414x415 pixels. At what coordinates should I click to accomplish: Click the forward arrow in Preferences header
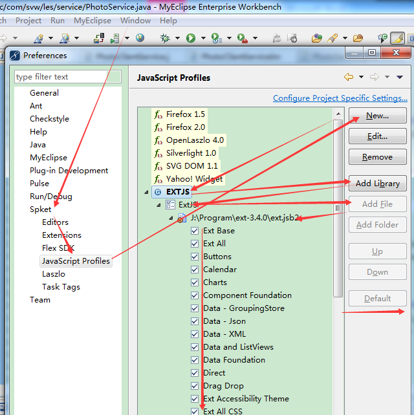[x=375, y=77]
